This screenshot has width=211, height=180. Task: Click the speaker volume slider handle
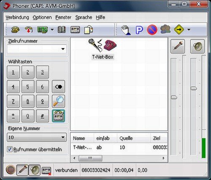pyautogui.click(x=194, y=88)
